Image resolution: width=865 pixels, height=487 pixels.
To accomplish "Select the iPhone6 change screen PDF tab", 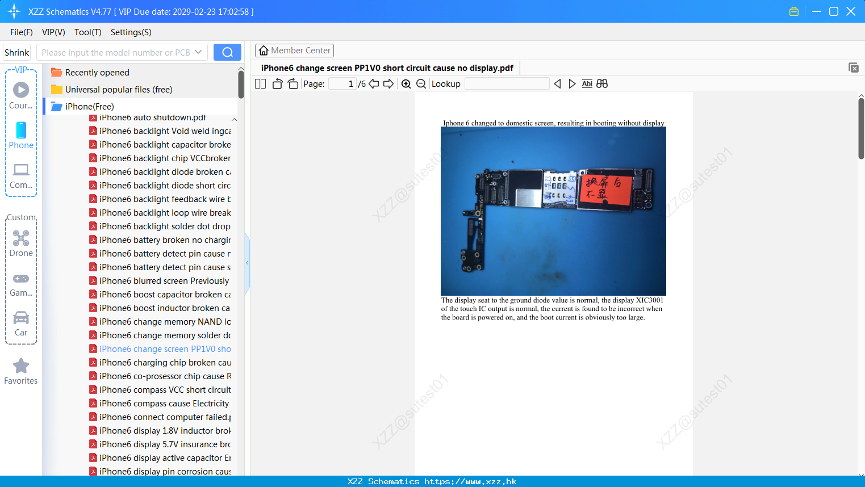I will [x=387, y=68].
